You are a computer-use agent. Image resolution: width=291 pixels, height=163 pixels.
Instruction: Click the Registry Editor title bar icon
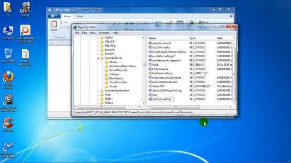[x=75, y=27]
